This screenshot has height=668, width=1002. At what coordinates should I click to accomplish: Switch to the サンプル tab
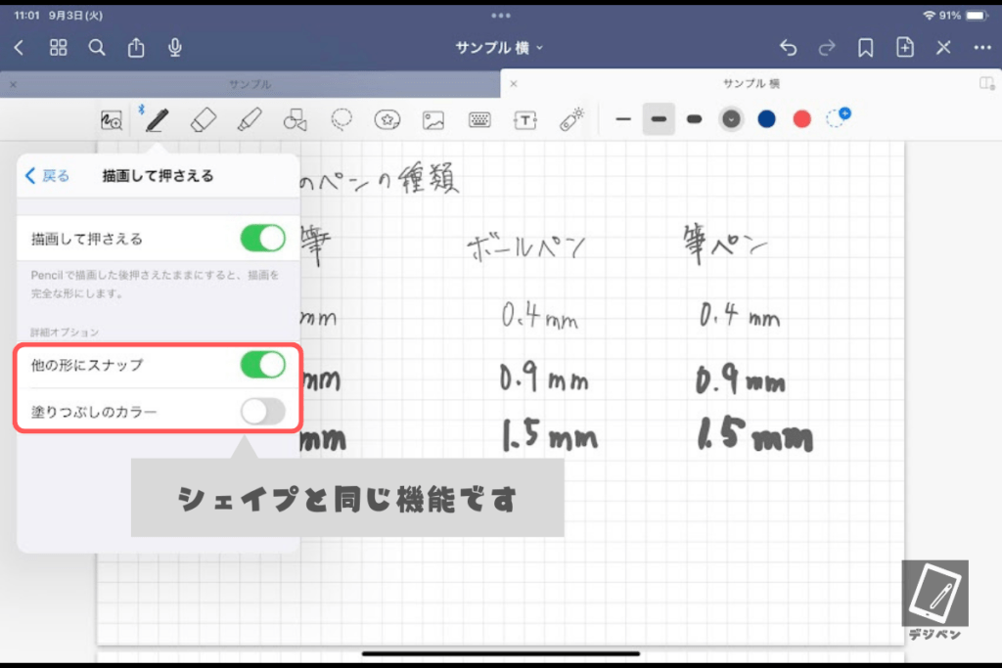[x=250, y=84]
